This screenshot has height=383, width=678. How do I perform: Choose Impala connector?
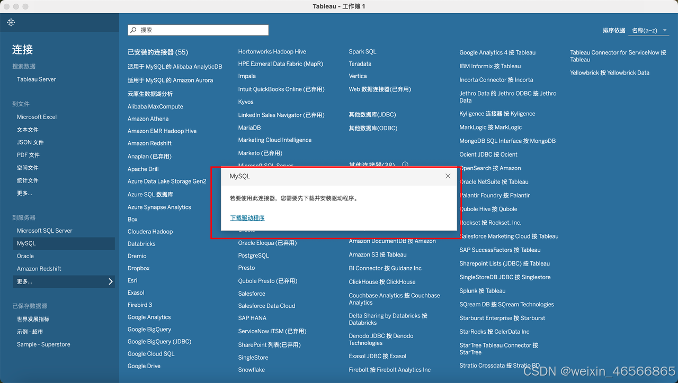click(247, 76)
